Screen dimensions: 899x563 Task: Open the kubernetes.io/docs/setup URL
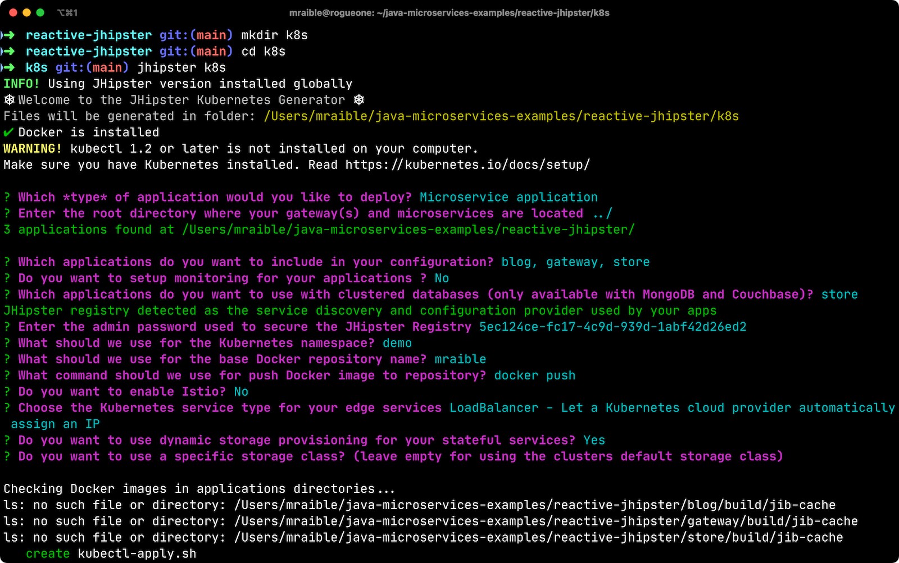(x=467, y=165)
